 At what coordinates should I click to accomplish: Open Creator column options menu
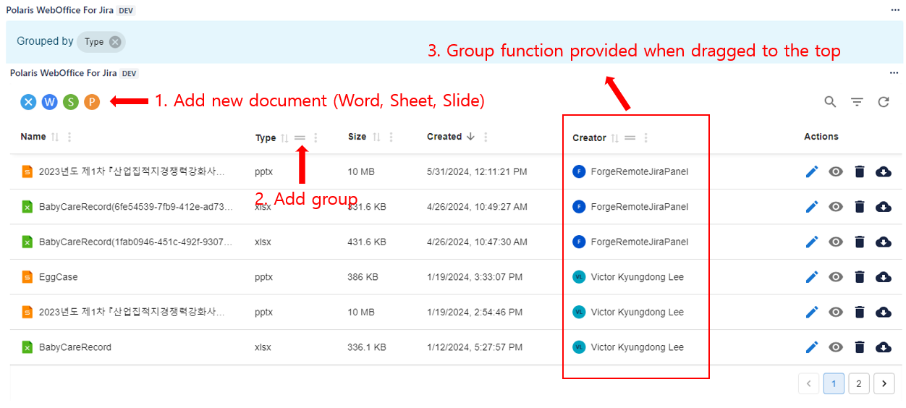click(646, 137)
